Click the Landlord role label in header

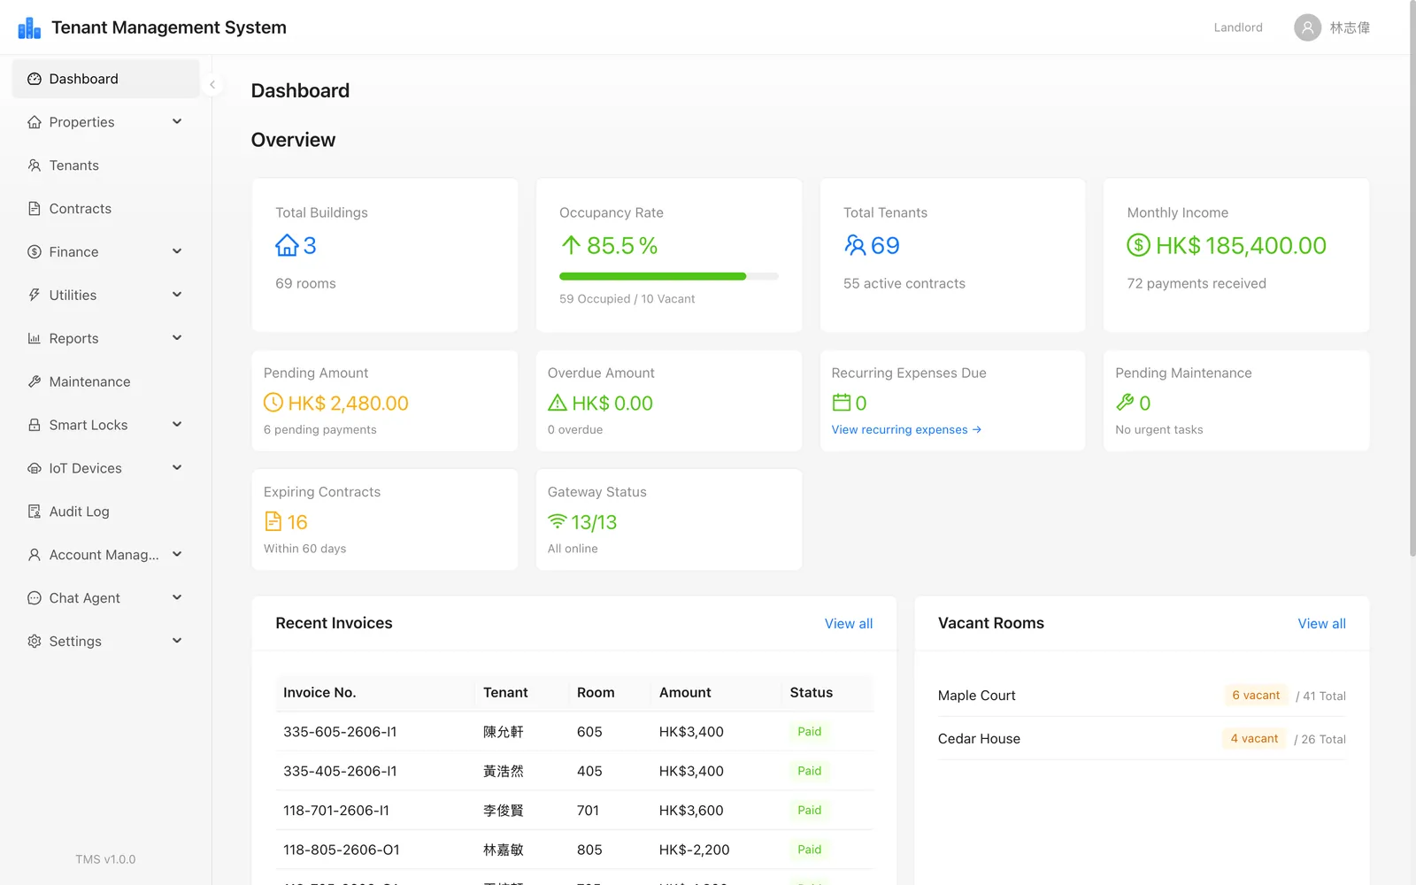point(1238,27)
